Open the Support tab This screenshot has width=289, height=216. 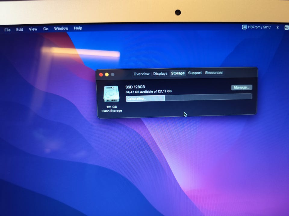(195, 73)
